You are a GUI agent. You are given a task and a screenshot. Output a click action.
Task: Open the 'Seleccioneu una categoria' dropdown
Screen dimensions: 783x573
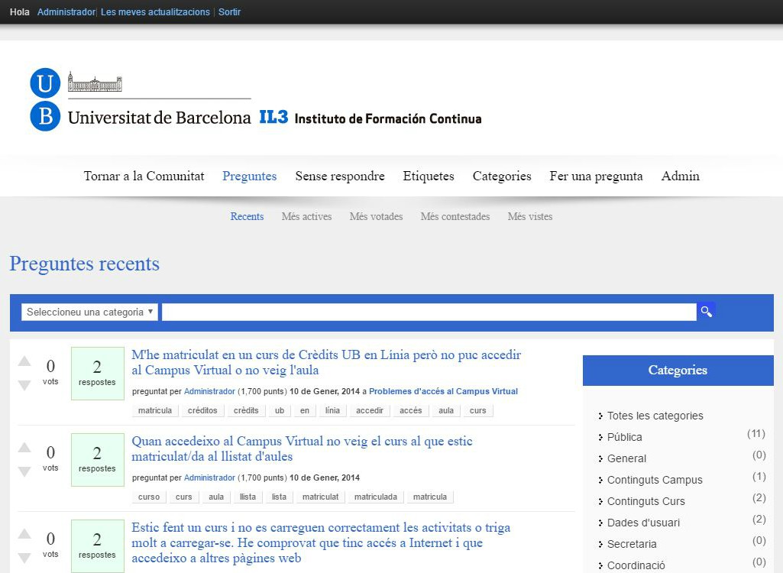(x=89, y=312)
